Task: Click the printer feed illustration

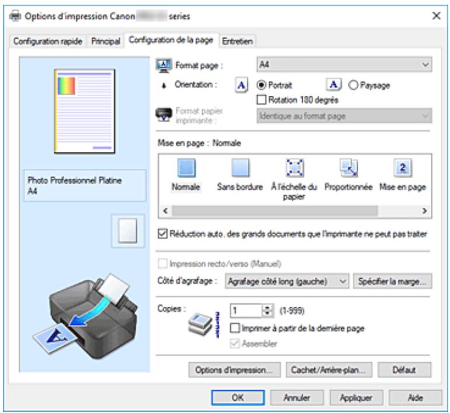Action: 85,317
